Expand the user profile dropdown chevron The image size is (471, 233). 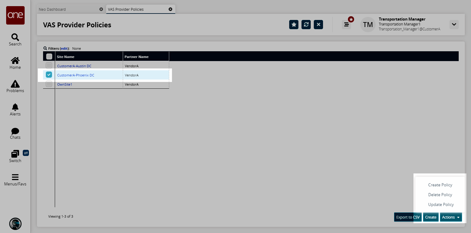[454, 25]
